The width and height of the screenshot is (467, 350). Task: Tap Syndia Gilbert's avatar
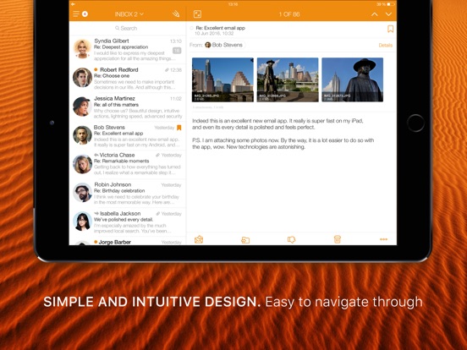(82, 48)
